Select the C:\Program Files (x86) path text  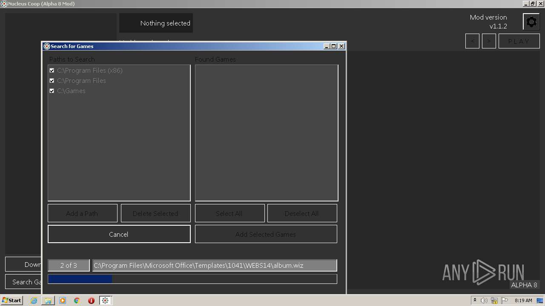click(x=90, y=71)
